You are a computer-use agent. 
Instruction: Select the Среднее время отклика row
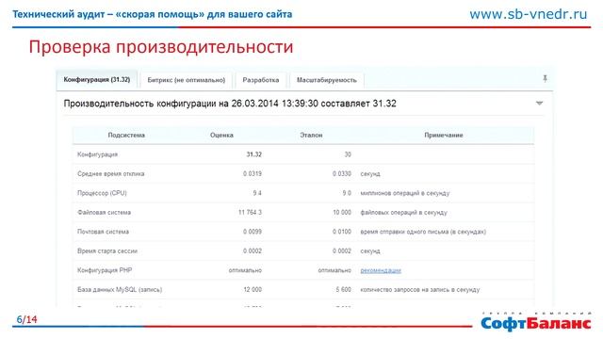303,173
